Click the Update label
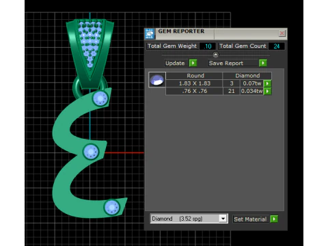 click(175, 63)
